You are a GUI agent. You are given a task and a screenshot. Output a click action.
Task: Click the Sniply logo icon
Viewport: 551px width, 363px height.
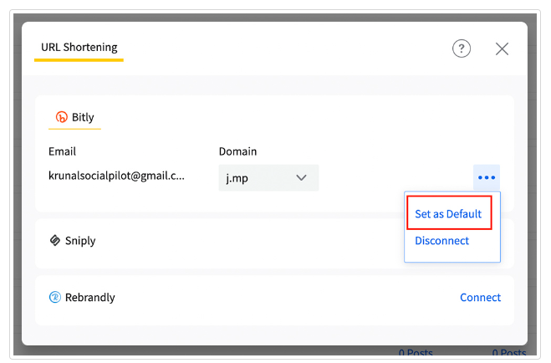[x=55, y=240]
